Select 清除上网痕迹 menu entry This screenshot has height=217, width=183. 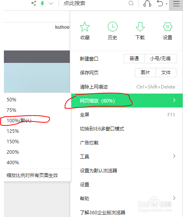tap(127, 87)
